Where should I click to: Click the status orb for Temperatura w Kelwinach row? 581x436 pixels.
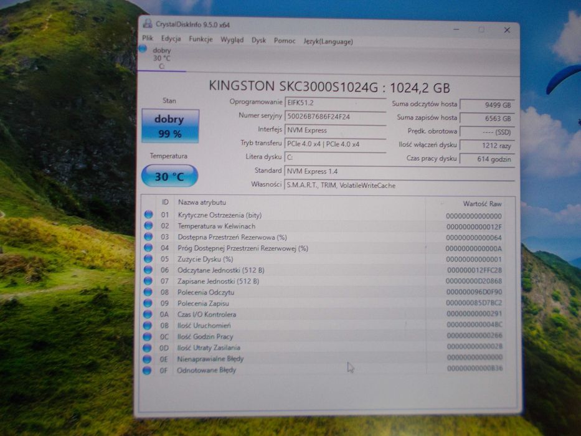148,225
